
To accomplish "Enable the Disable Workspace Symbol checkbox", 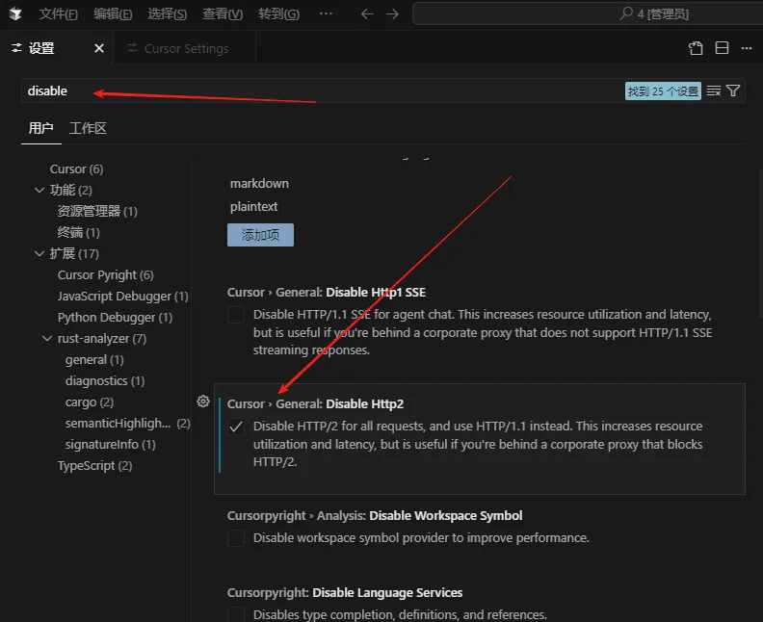I will (236, 538).
